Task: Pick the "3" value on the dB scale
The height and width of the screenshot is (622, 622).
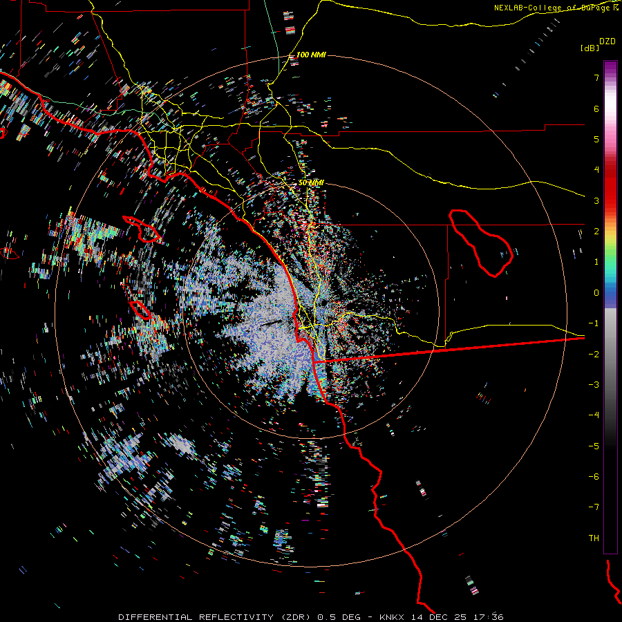Action: [596, 200]
